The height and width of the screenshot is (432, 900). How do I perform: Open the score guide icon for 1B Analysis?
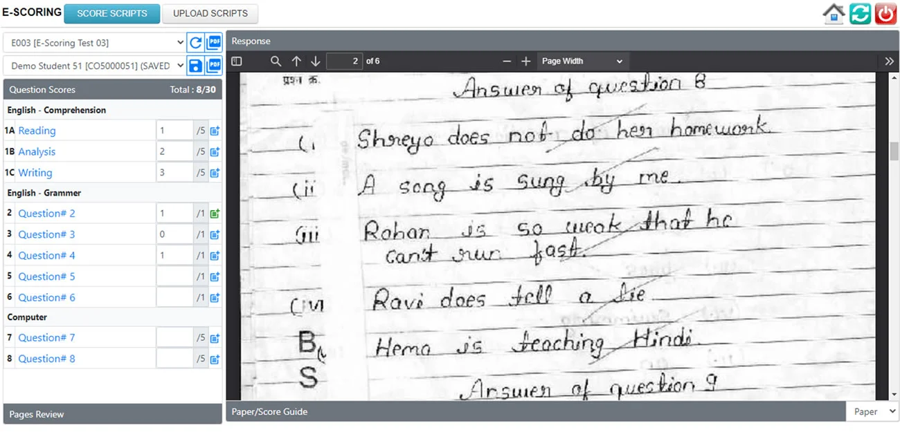[x=215, y=151]
